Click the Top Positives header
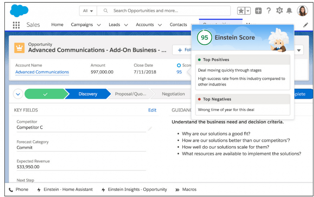314x197 pixels. point(243,60)
